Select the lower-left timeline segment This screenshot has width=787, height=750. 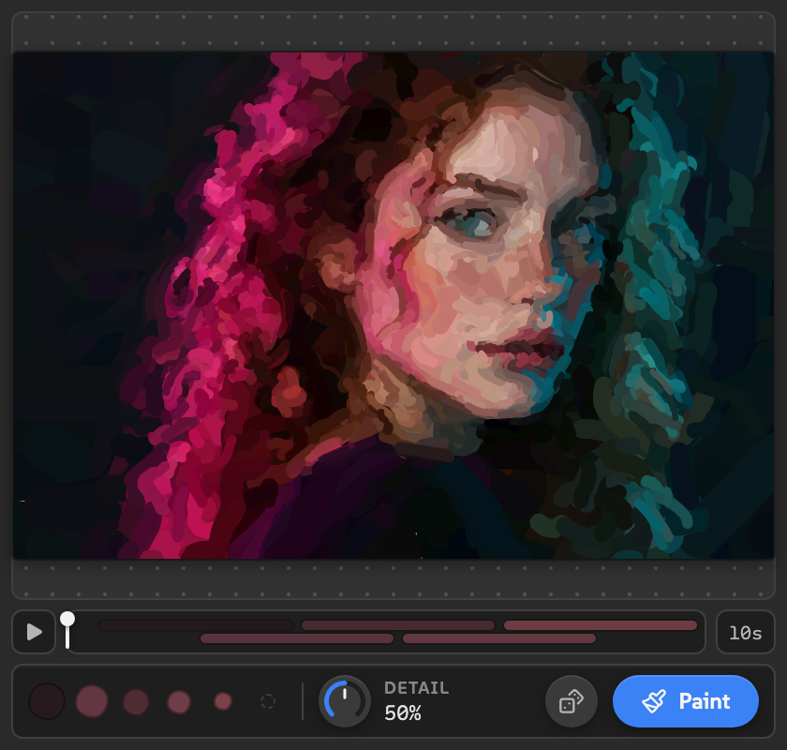pyautogui.click(x=297, y=638)
